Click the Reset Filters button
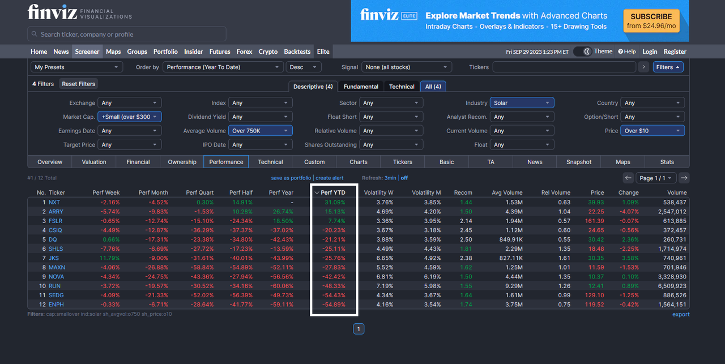This screenshot has height=364, width=725. pos(78,84)
